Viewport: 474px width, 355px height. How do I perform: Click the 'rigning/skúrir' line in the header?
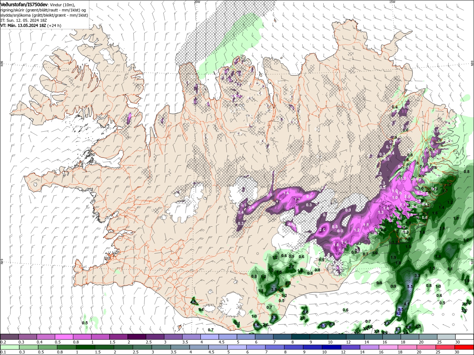pos(43,10)
